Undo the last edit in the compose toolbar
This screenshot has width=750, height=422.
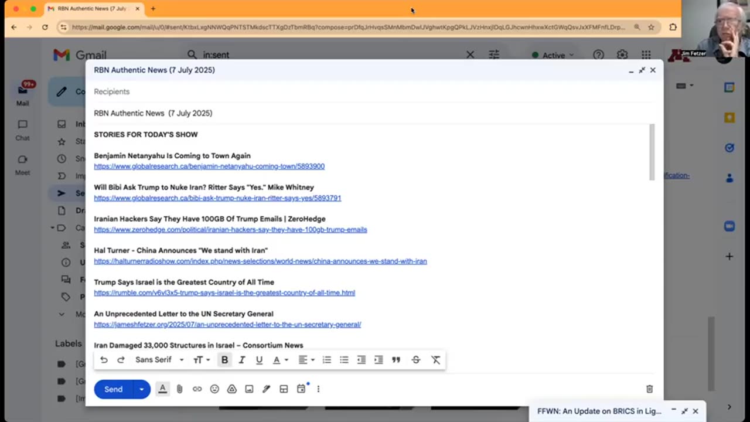click(104, 360)
